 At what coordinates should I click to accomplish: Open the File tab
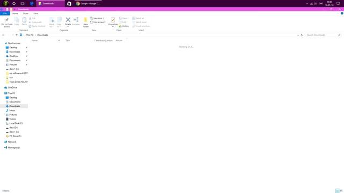5,13
